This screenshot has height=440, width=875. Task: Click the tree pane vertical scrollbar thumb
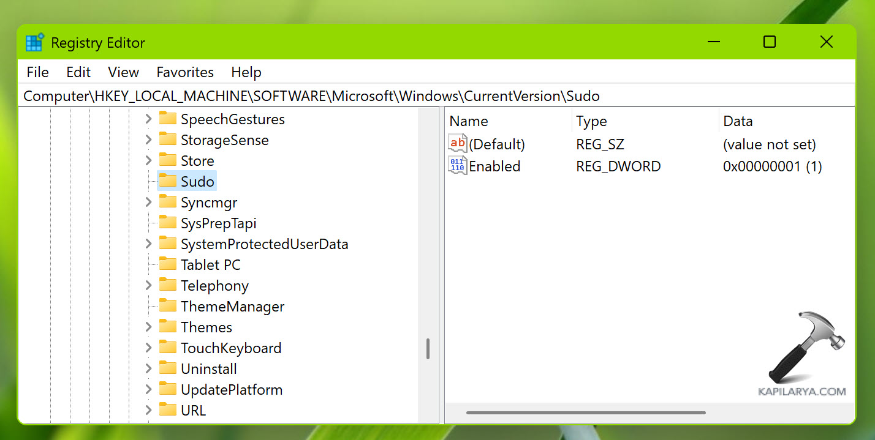coord(428,349)
